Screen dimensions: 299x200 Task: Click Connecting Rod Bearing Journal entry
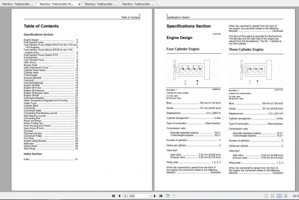[51, 113]
